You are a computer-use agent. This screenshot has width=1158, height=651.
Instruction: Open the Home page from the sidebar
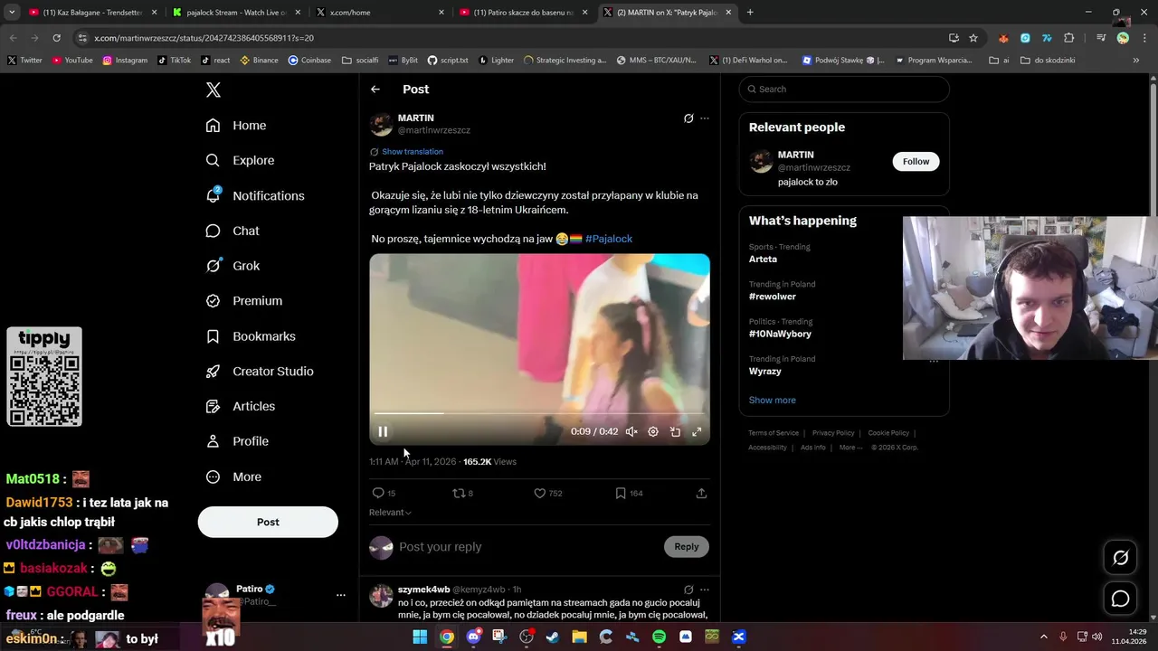click(x=236, y=126)
